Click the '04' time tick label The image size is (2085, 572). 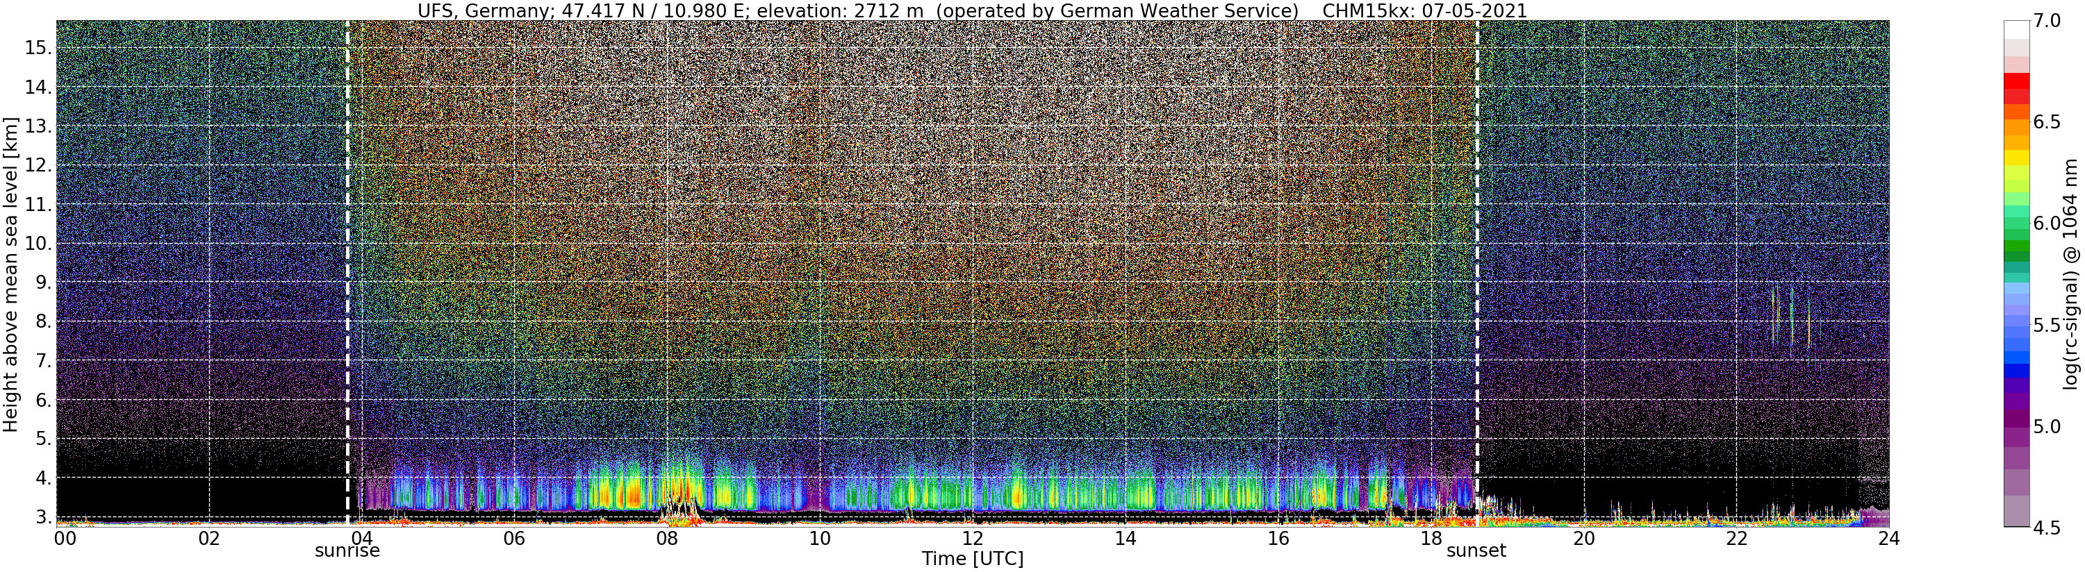(x=362, y=538)
